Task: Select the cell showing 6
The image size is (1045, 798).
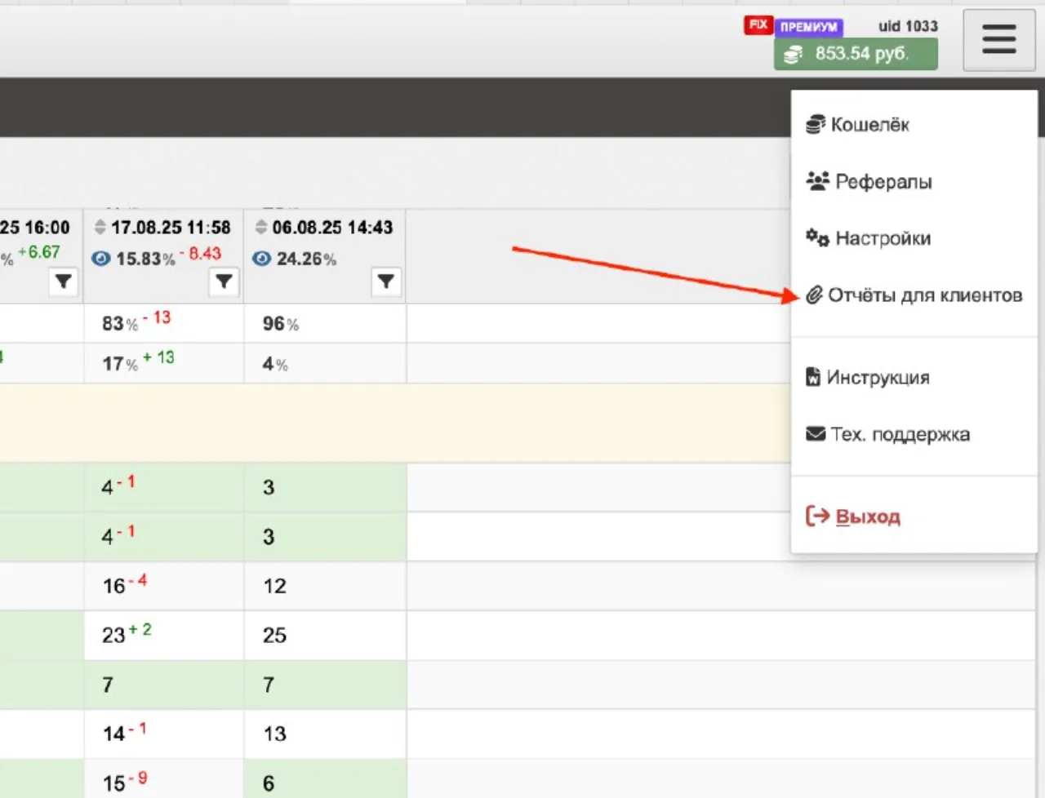Action: (x=325, y=779)
